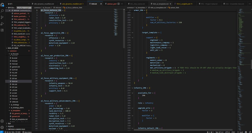The width and height of the screenshot is (252, 133).
Task: Open HLL_na_MtG.txt in open editors
Action: [19, 45]
